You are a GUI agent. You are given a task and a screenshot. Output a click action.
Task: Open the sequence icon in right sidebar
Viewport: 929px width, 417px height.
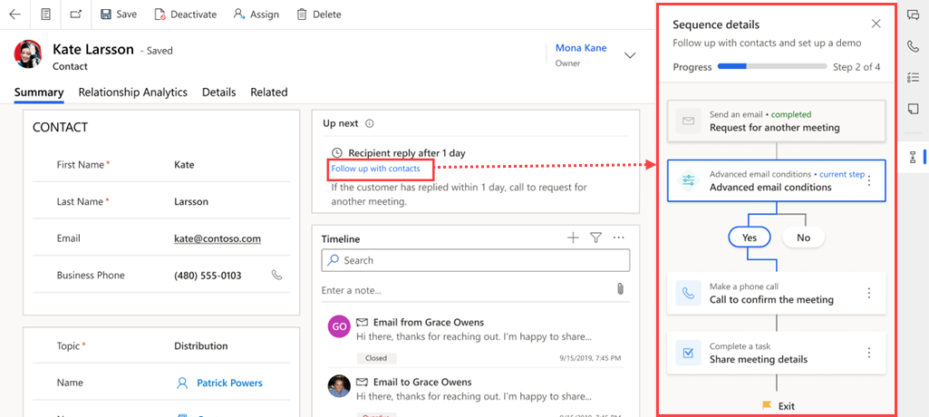pos(913,157)
